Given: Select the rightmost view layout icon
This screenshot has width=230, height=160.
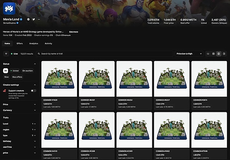Looking at the screenshot, I should [x=224, y=54].
